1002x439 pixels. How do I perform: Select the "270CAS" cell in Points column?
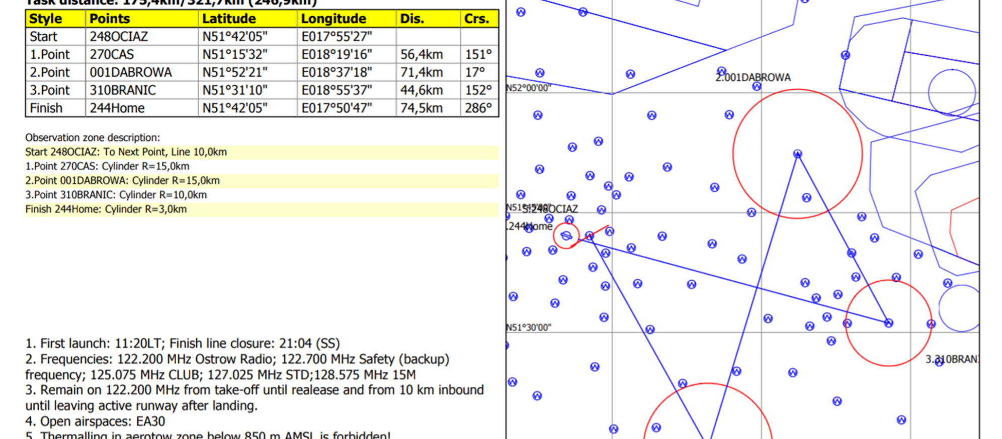click(112, 54)
